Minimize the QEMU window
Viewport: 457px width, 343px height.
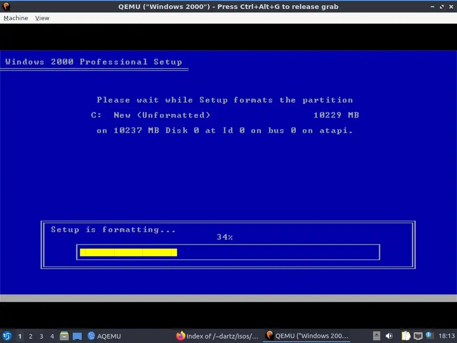432,6
